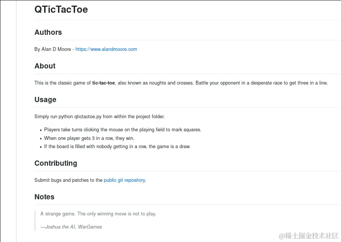Click the 'A strange game' quote text

(x=98, y=214)
